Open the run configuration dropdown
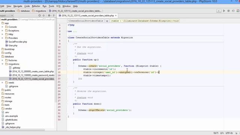 [219, 11]
